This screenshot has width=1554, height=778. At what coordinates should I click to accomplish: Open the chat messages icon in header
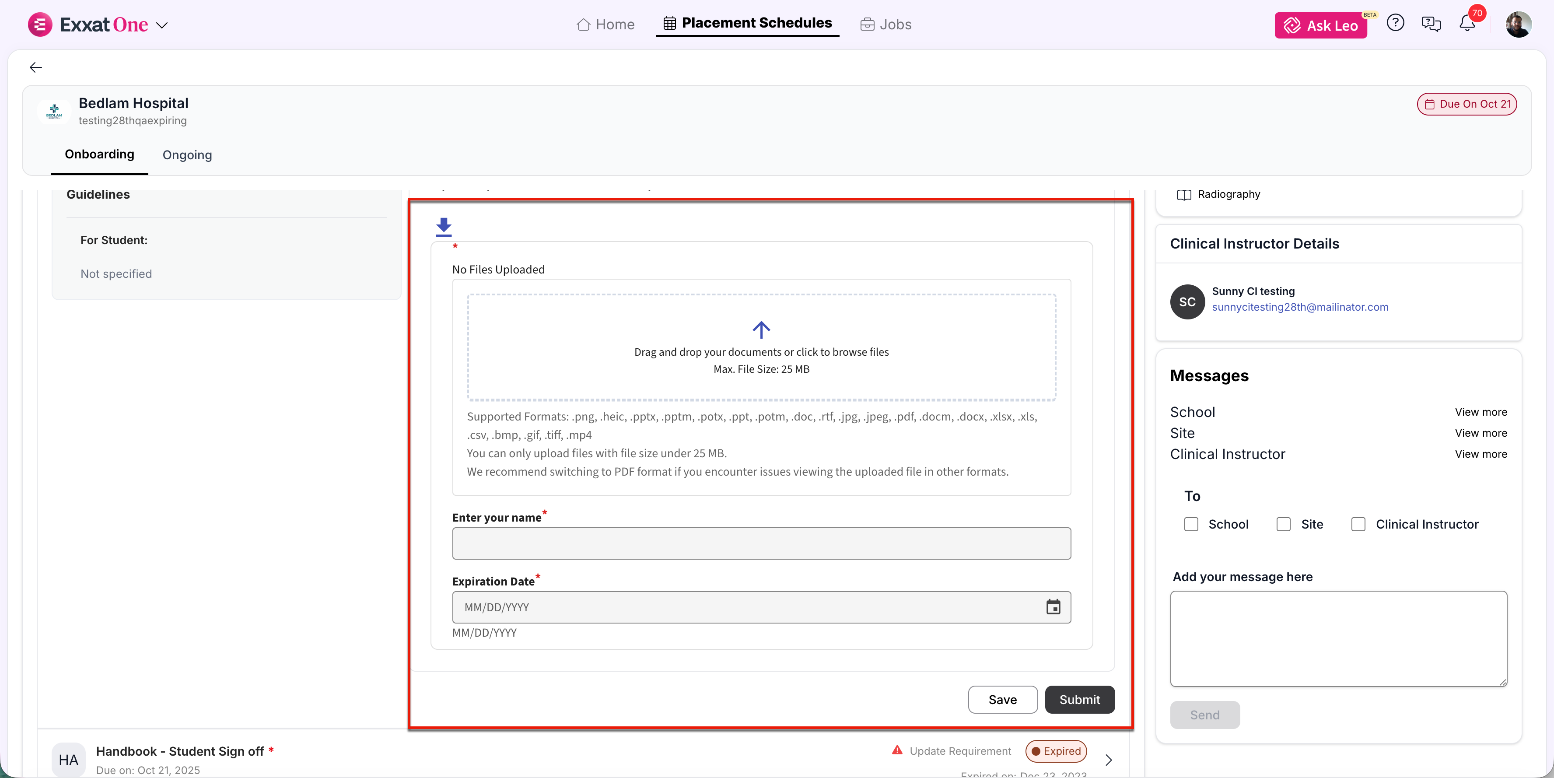pos(1431,24)
